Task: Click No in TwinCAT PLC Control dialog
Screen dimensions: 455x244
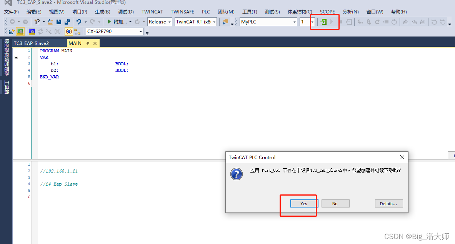Action: [335, 203]
